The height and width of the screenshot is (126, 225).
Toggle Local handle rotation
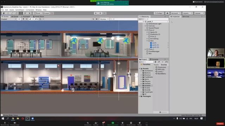pyautogui.click(x=46, y=13)
